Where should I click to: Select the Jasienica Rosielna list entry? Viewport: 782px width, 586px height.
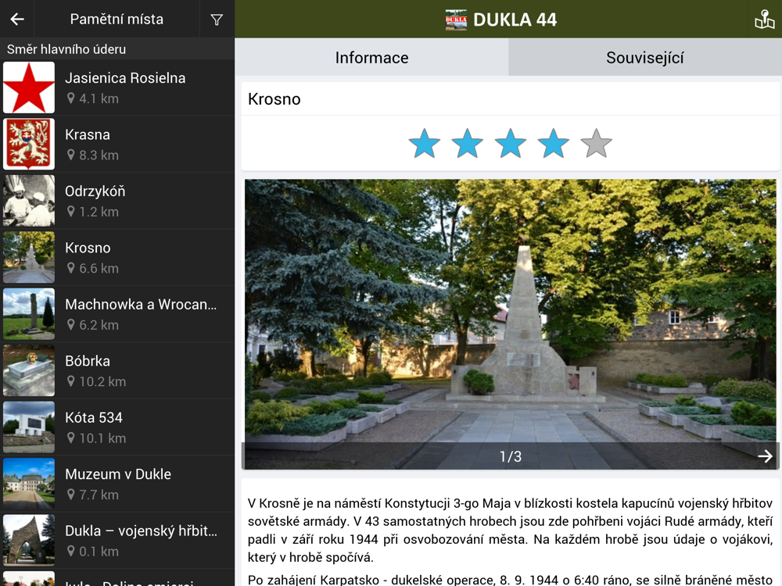coord(117,88)
